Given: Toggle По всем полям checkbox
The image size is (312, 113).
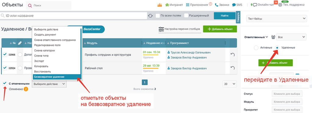Looking at the screenshot, I should 158,15.
